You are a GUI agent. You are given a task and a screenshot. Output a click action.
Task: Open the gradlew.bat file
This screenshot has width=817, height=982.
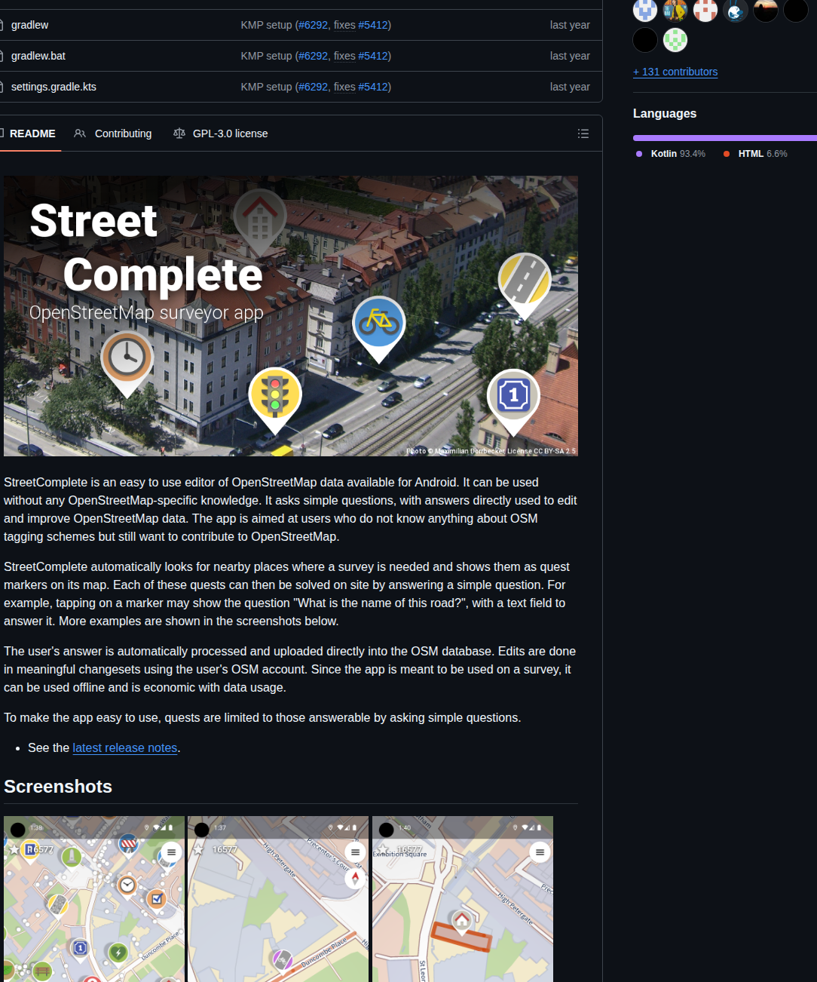[38, 56]
